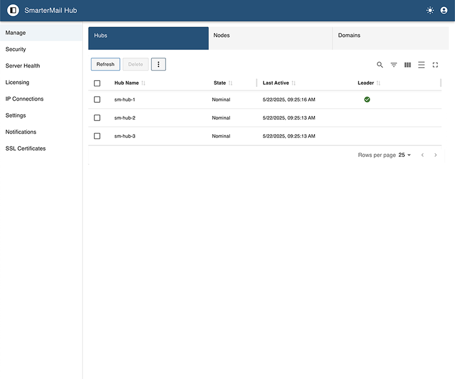Open the show/hide columns icon

(x=407, y=65)
